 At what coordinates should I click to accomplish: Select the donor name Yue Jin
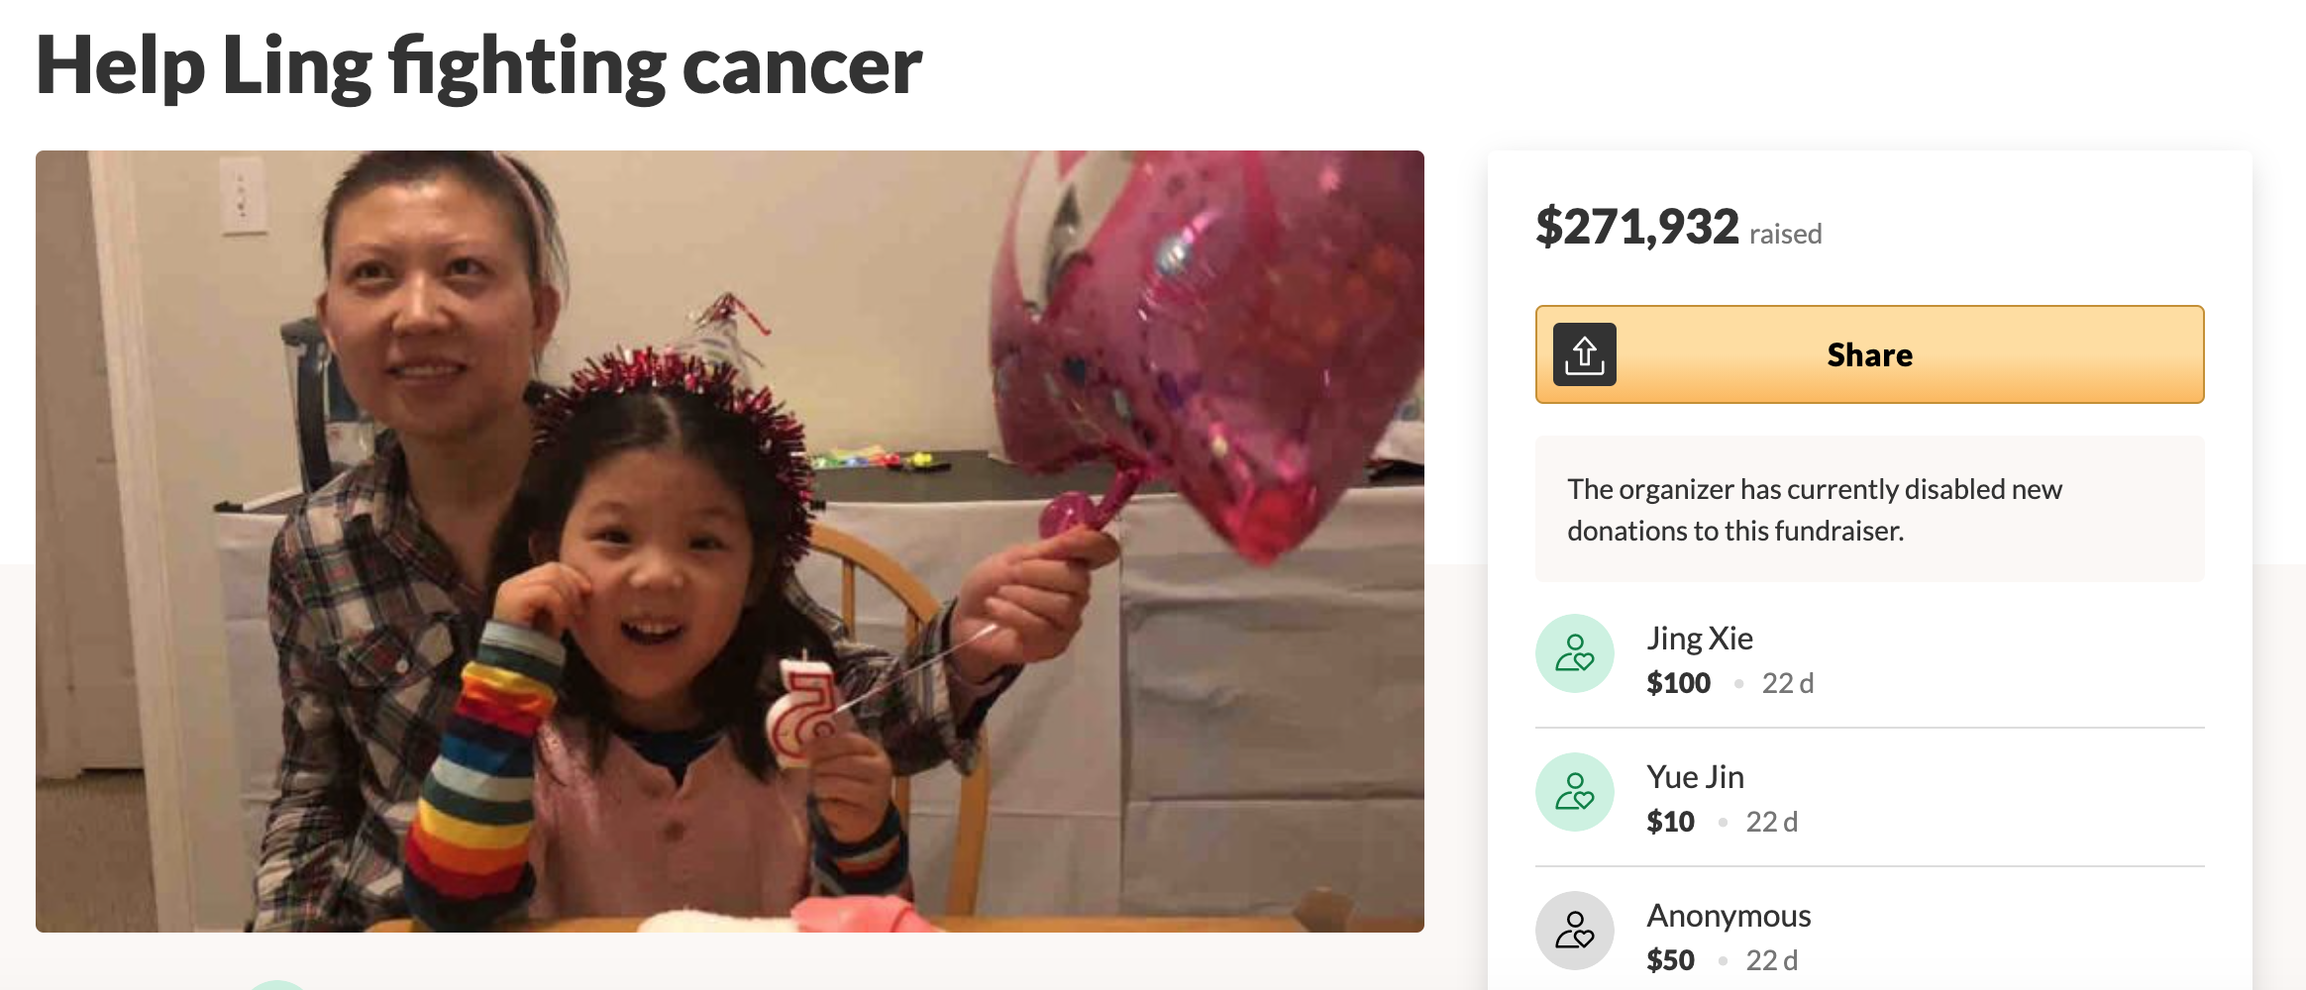(x=1695, y=777)
